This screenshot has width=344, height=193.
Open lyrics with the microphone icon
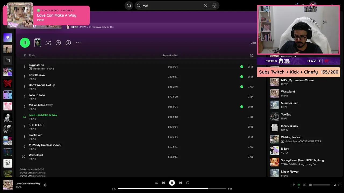pos(293,185)
